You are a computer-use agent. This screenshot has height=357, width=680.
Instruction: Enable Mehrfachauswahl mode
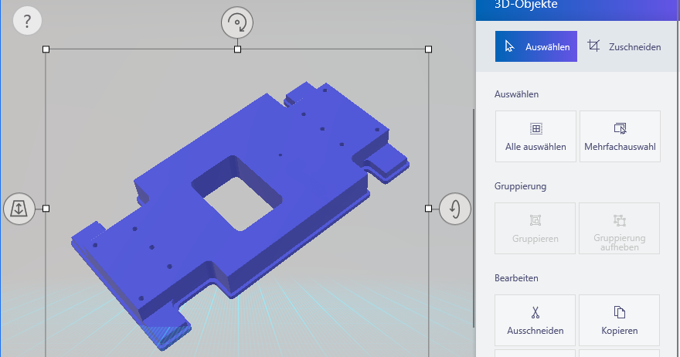point(620,137)
